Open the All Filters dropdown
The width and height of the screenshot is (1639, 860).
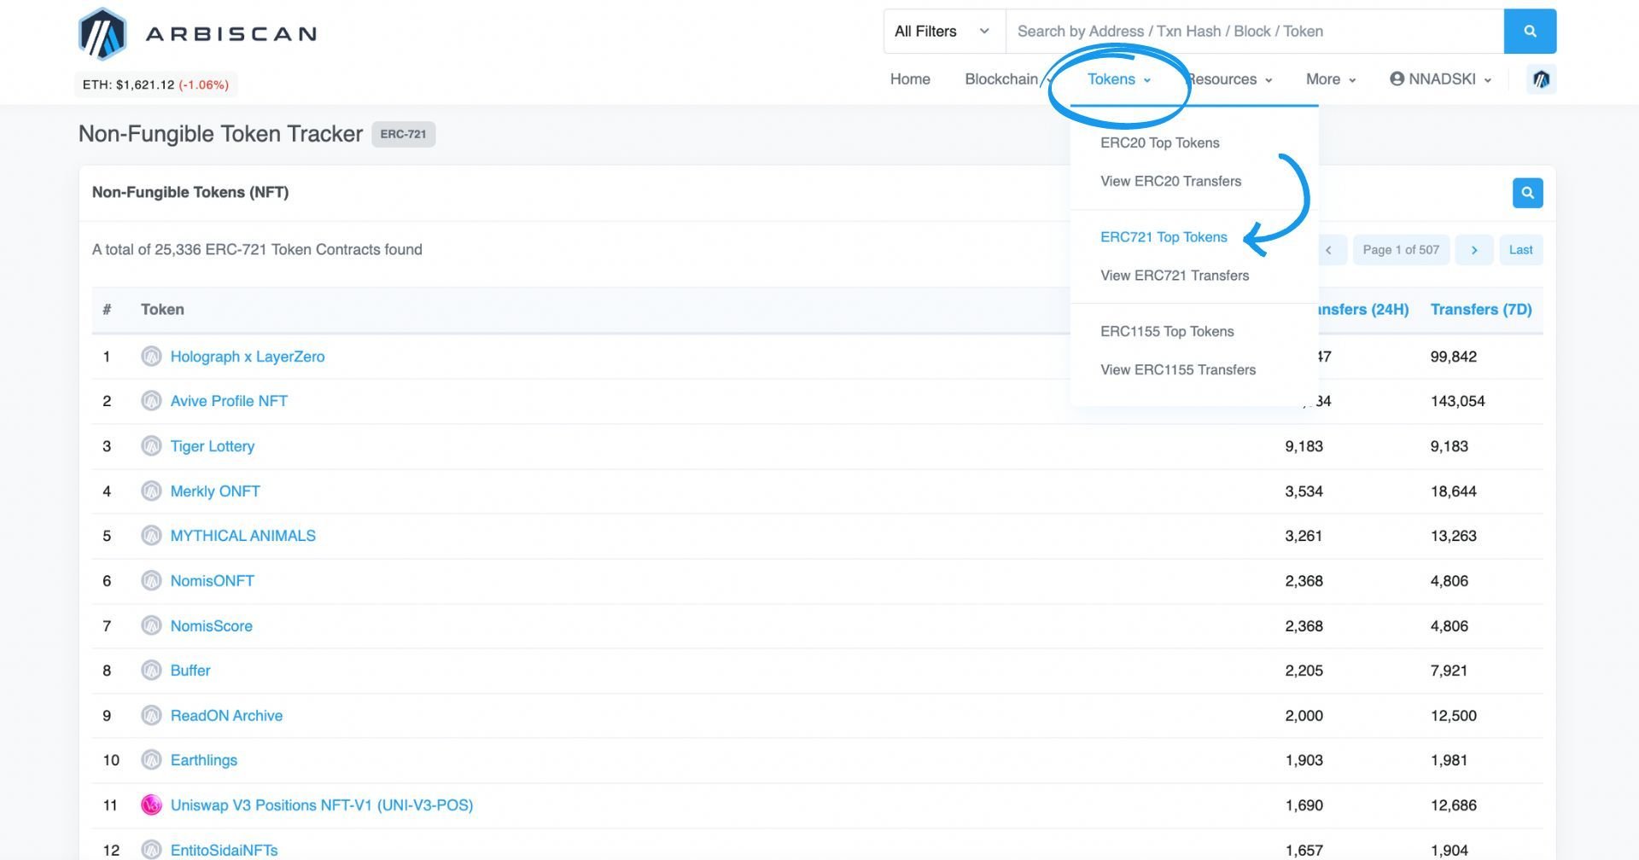point(944,32)
